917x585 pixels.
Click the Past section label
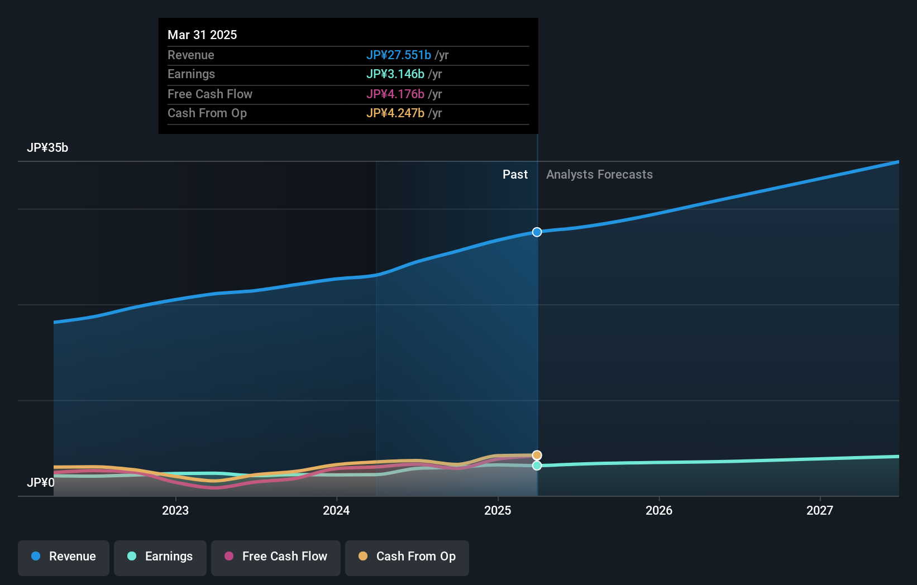(515, 175)
